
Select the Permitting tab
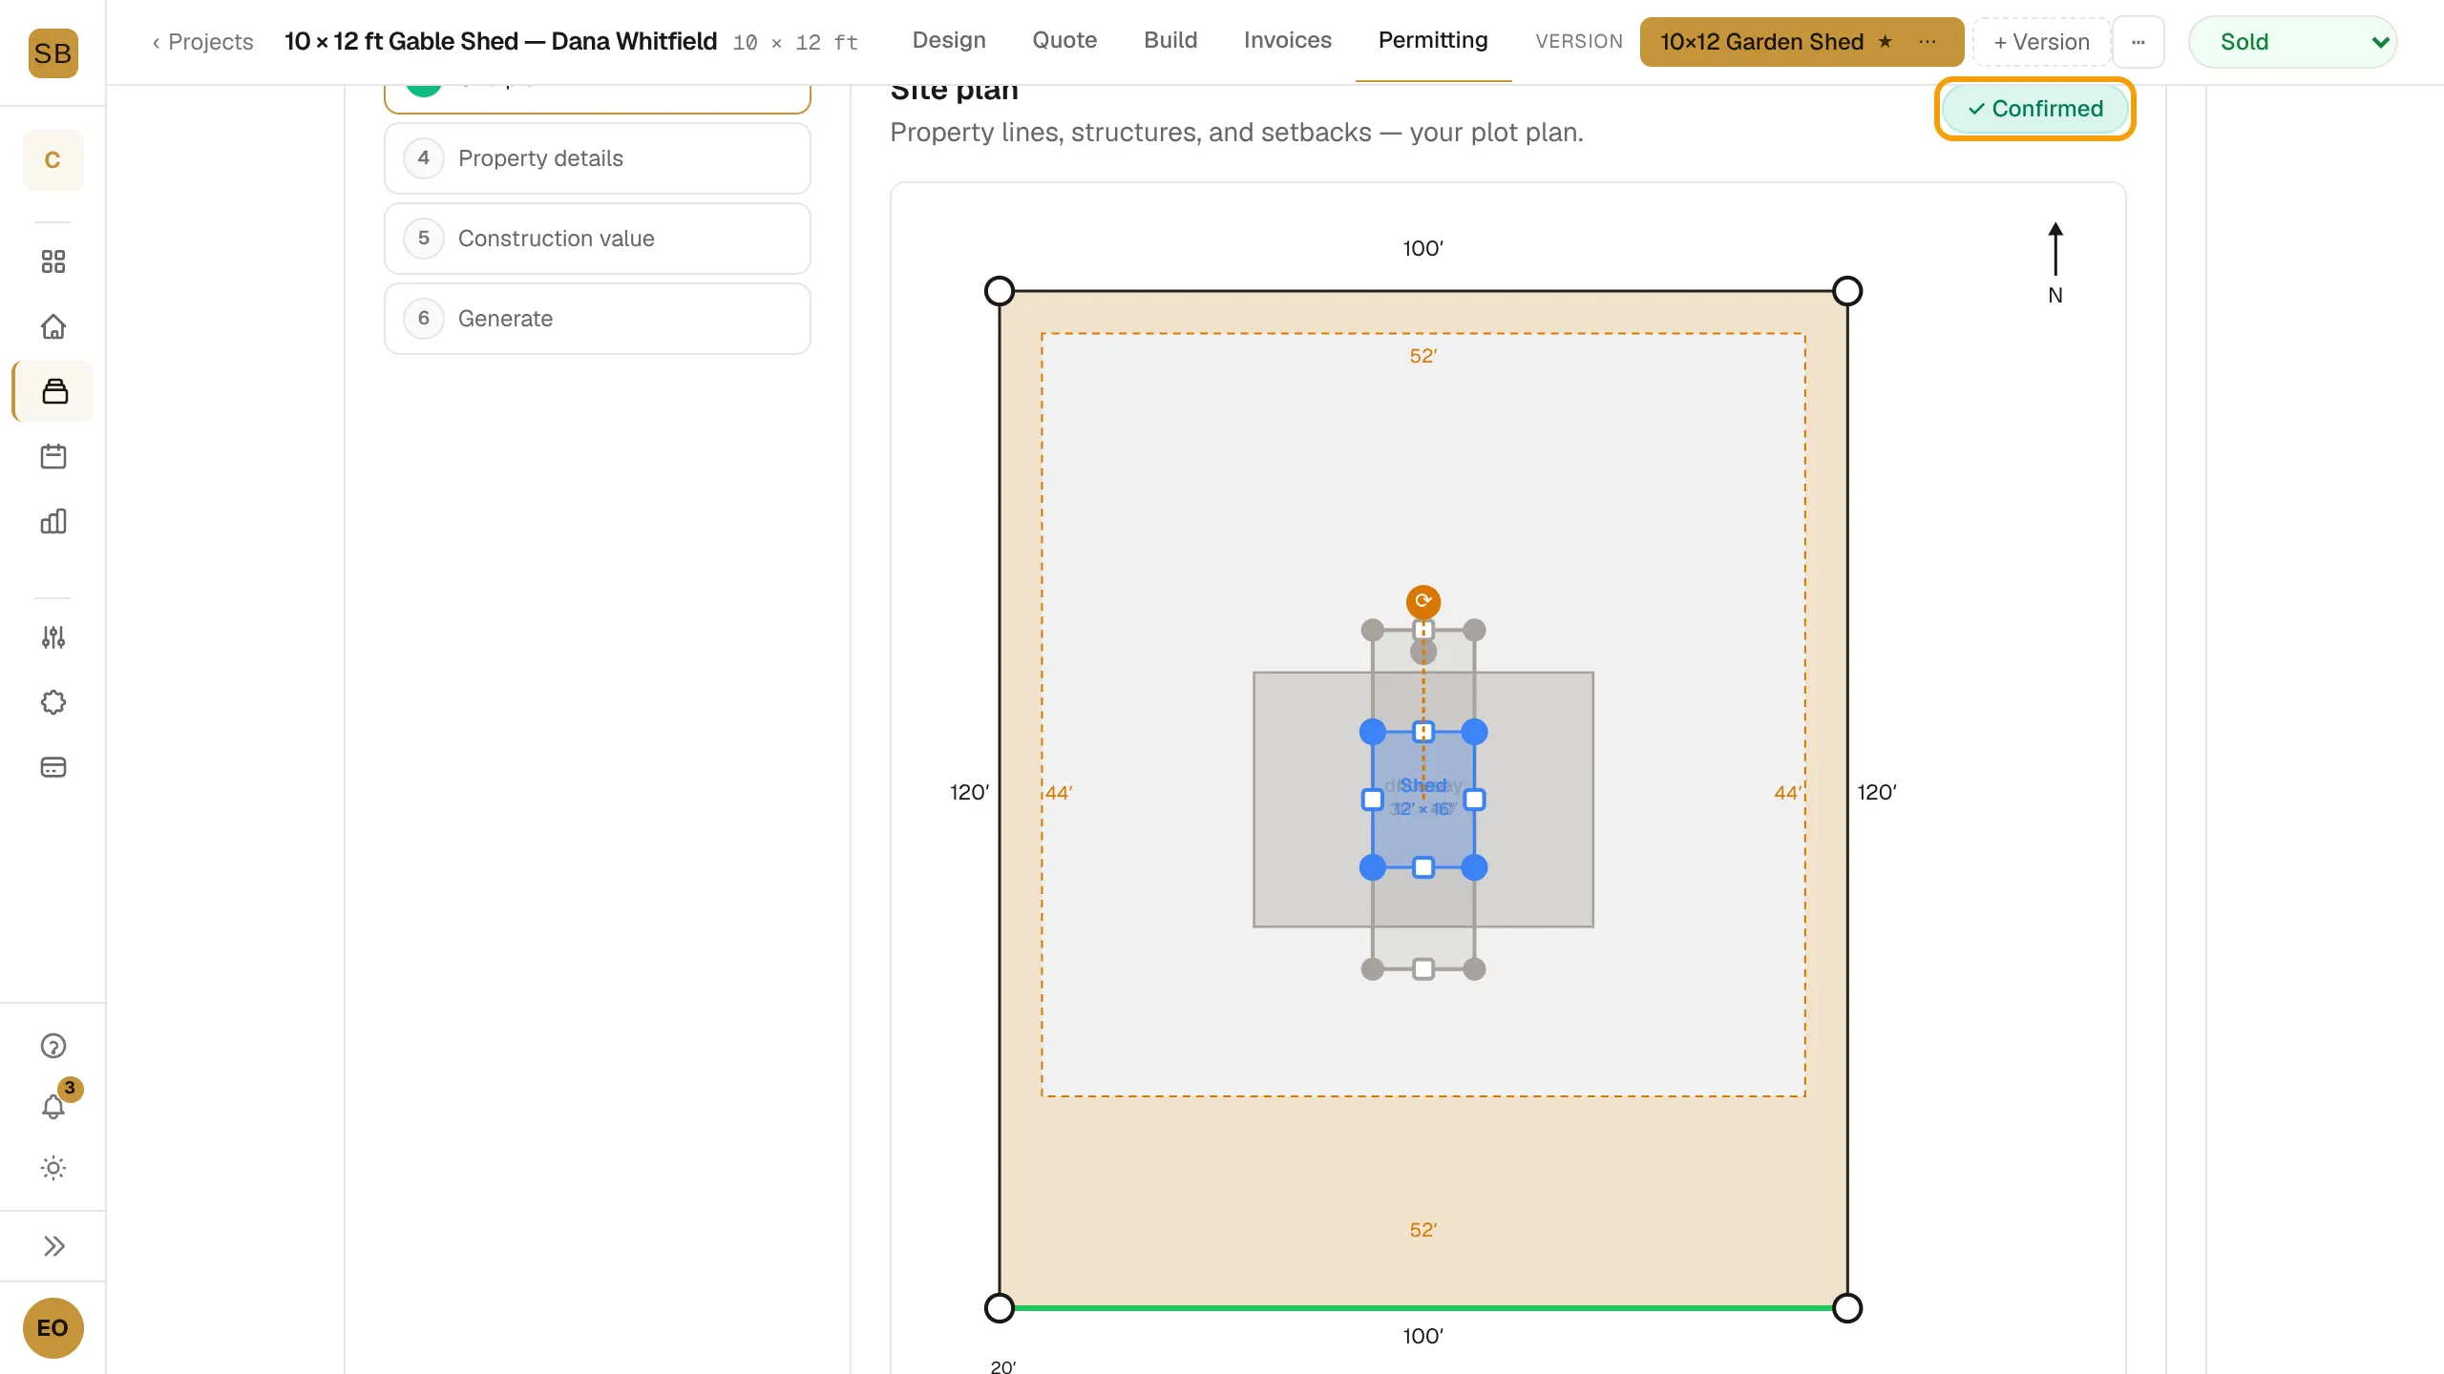(1433, 40)
